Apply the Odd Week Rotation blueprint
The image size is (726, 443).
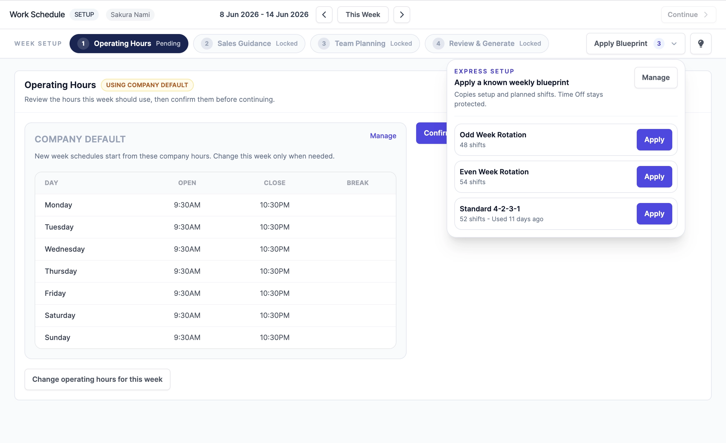coord(654,140)
